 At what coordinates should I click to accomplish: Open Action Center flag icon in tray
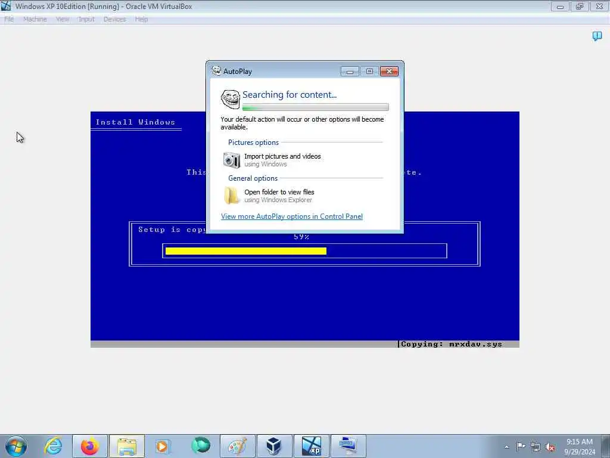coord(521,446)
